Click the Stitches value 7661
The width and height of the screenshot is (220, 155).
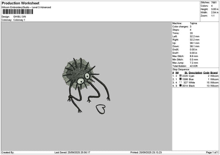point(214,3)
